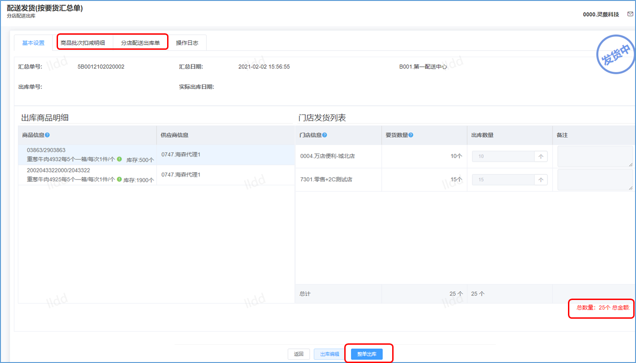Click the 返回 button
636x363 pixels.
[x=299, y=354]
